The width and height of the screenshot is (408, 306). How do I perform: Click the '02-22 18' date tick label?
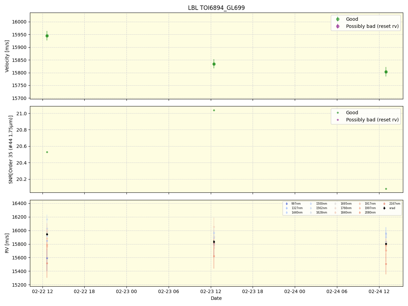pyautogui.click(x=84, y=291)
